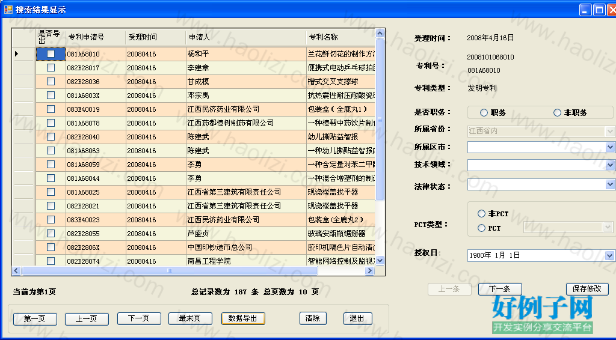616x340 pixels.
Task: Maximize the 搜索结果显示 window
Action: click(x=599, y=10)
